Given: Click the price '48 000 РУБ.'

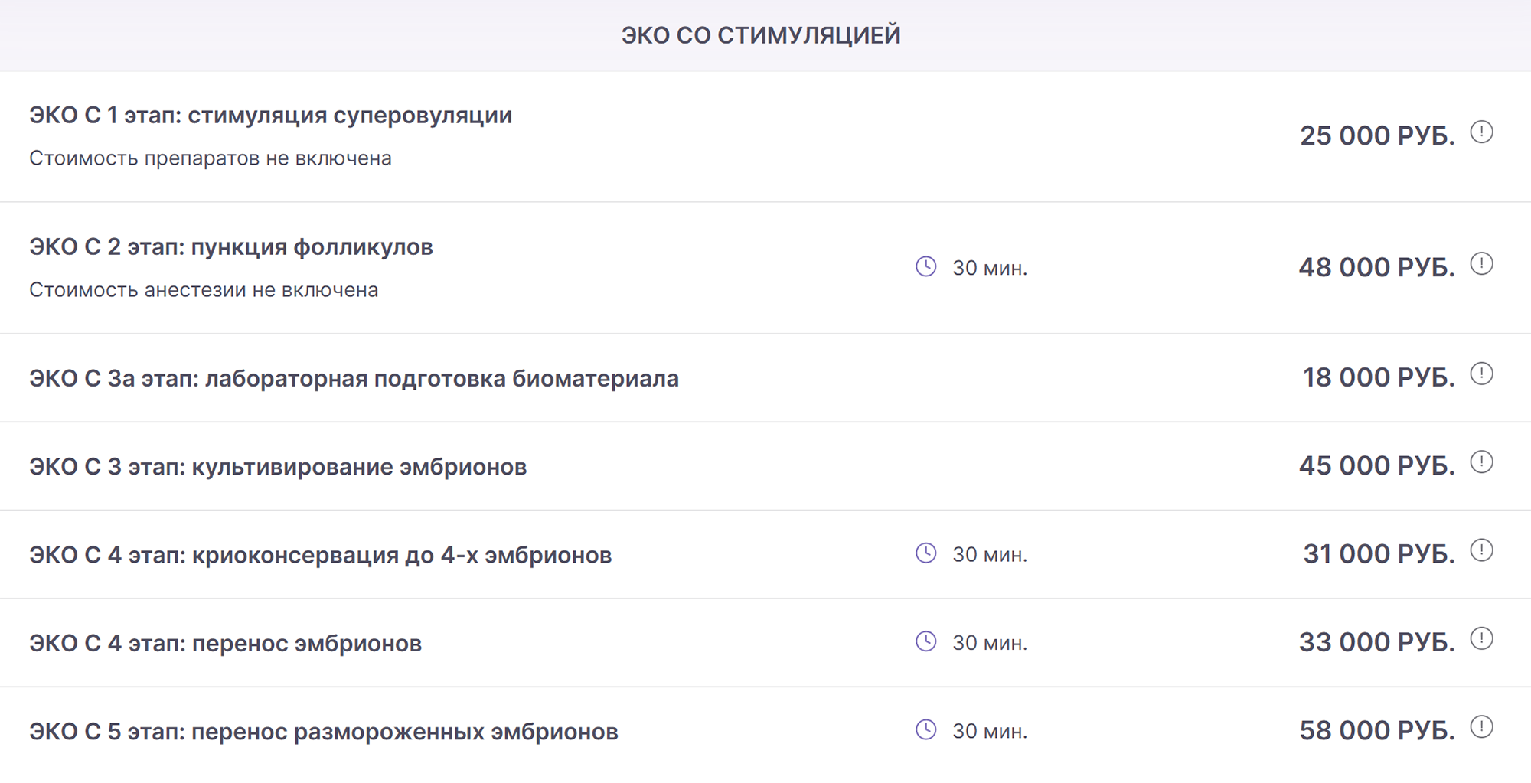Looking at the screenshot, I should coord(1376,267).
